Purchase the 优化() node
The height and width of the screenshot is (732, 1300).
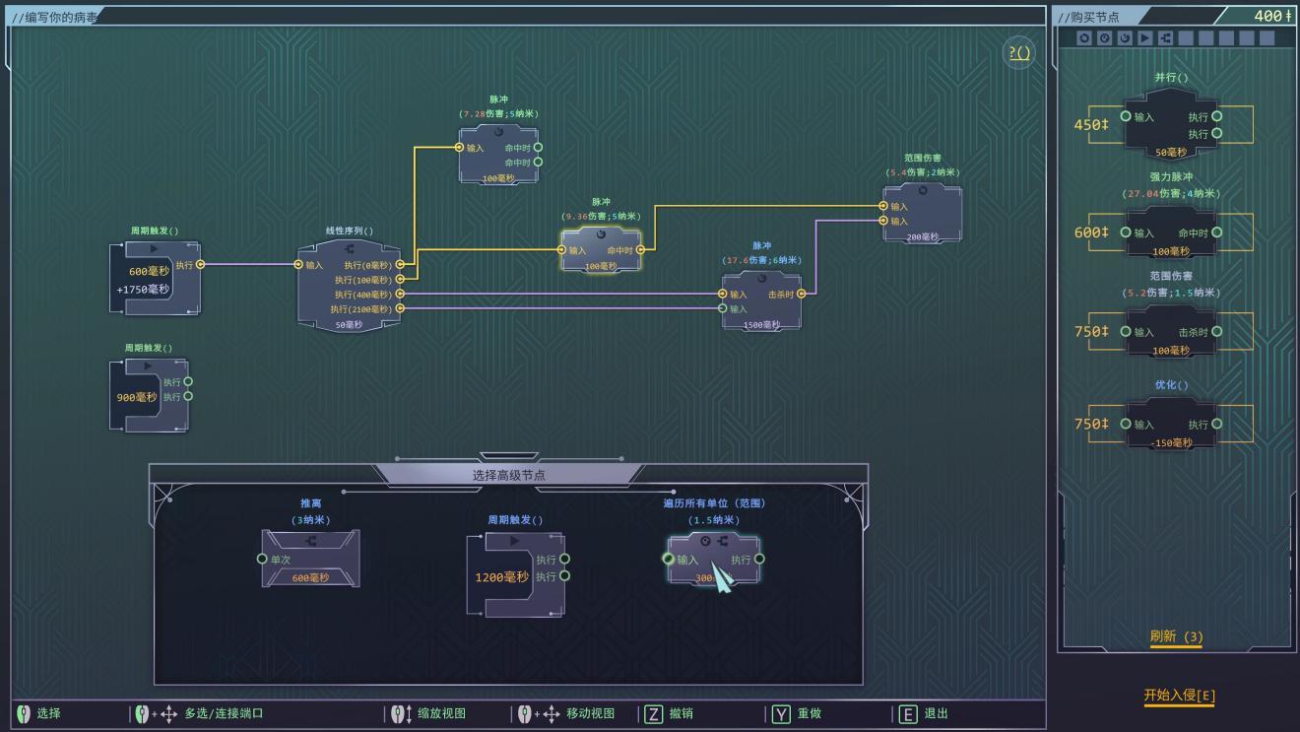click(x=1170, y=424)
